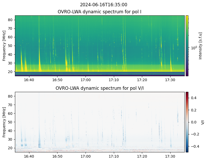The height and width of the screenshot is (161, 207).
Task: Click the red-blue V/I colorbar
Action: click(187, 122)
